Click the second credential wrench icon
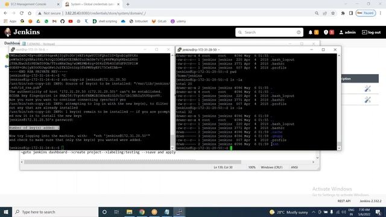 pyautogui.click(x=367, y=99)
